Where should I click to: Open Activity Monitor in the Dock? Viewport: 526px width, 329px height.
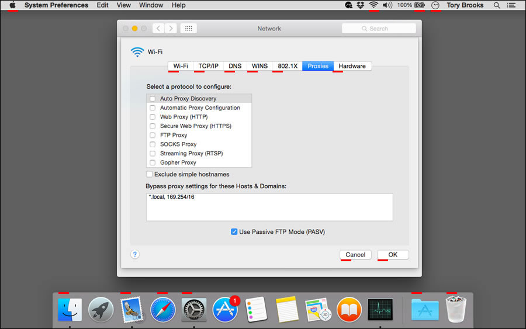(x=380, y=310)
